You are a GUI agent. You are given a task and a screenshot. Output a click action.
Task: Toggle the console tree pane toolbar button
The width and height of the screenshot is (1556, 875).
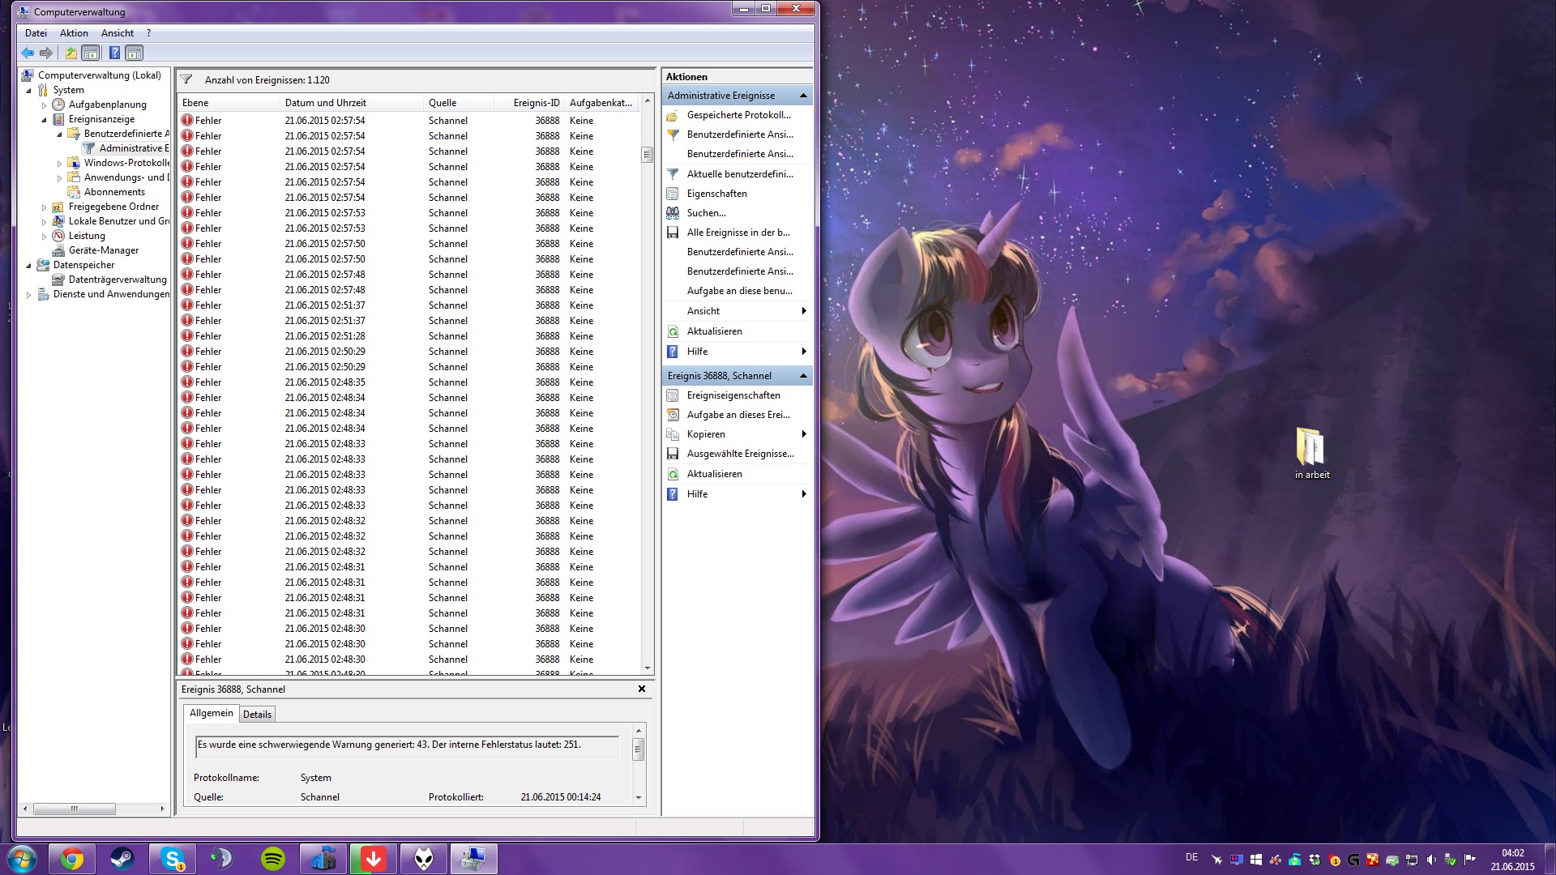click(91, 53)
